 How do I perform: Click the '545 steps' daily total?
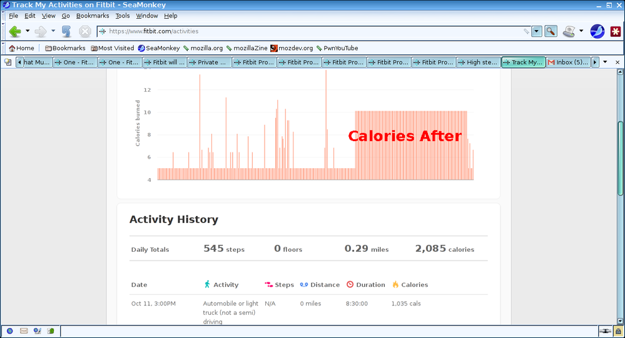pyautogui.click(x=224, y=249)
